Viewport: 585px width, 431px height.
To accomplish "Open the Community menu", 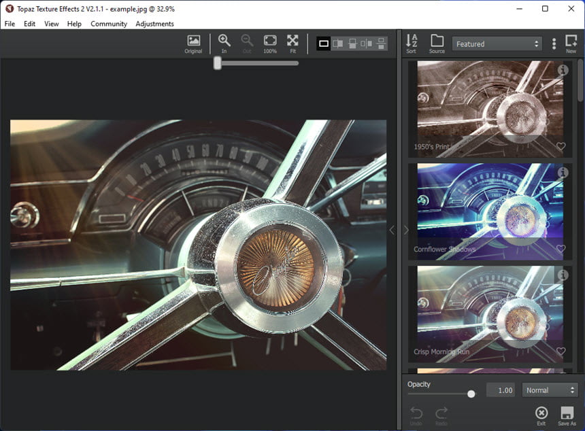I will click(x=109, y=24).
